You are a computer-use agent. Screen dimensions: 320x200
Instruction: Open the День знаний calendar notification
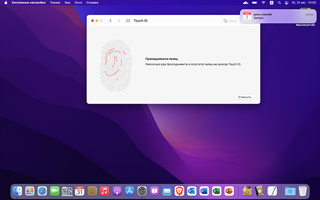pos(278,16)
